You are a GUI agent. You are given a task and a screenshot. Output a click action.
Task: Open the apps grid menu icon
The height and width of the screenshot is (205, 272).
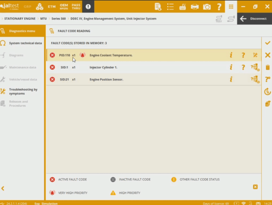click(x=231, y=7)
